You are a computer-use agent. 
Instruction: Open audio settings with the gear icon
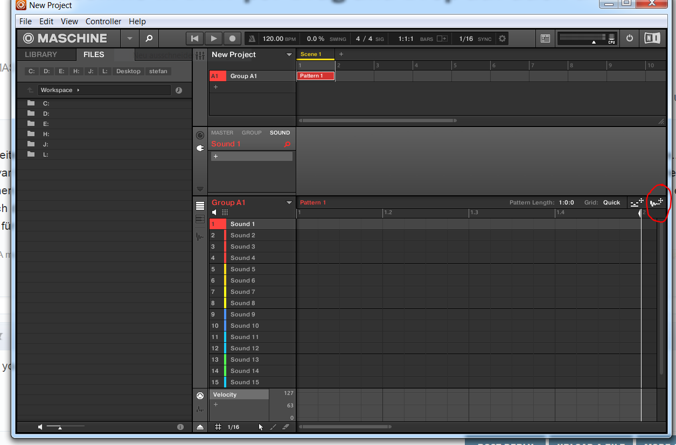tap(503, 39)
